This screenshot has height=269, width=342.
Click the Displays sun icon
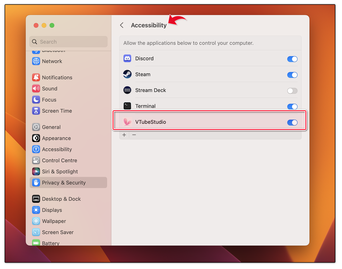click(x=36, y=210)
